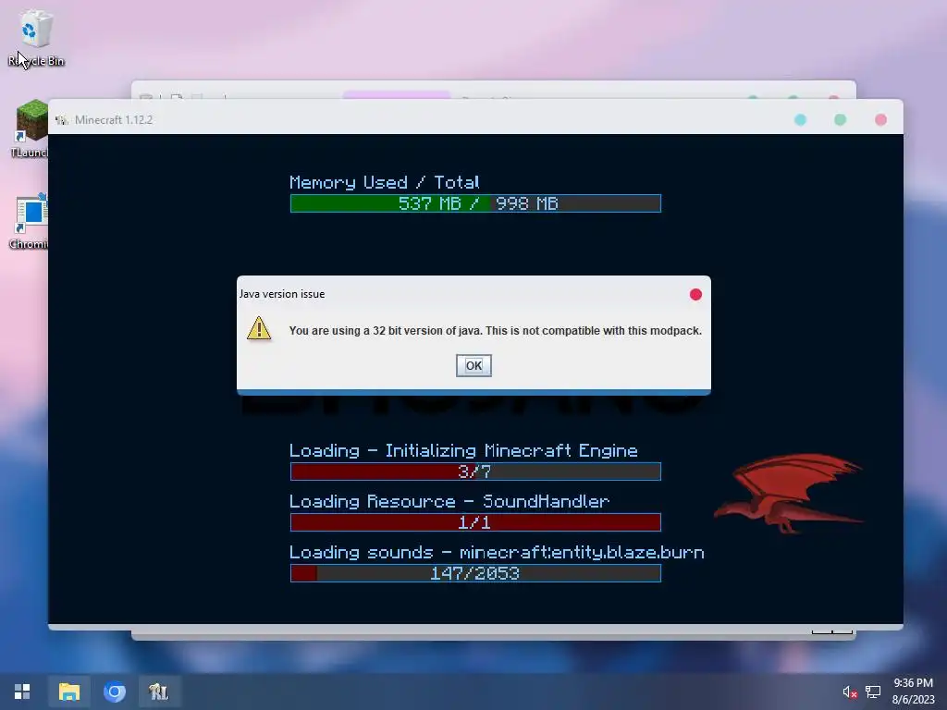947x710 pixels.
Task: Click the Memory Used progress bar
Action: pyautogui.click(x=475, y=203)
